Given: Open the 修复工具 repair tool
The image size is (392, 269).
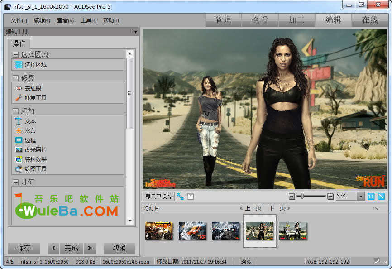Looking at the screenshot, I should 31,97.
